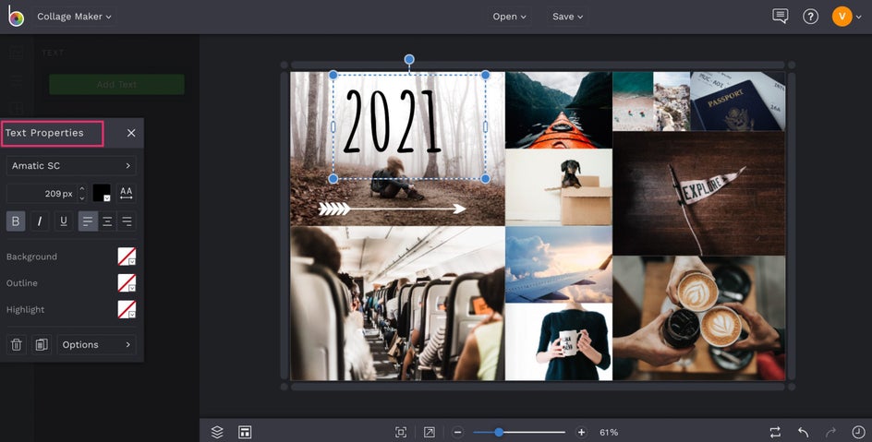Screen dimensions: 872x442
Task: Duplicate the text layer icon
Action: [42, 344]
